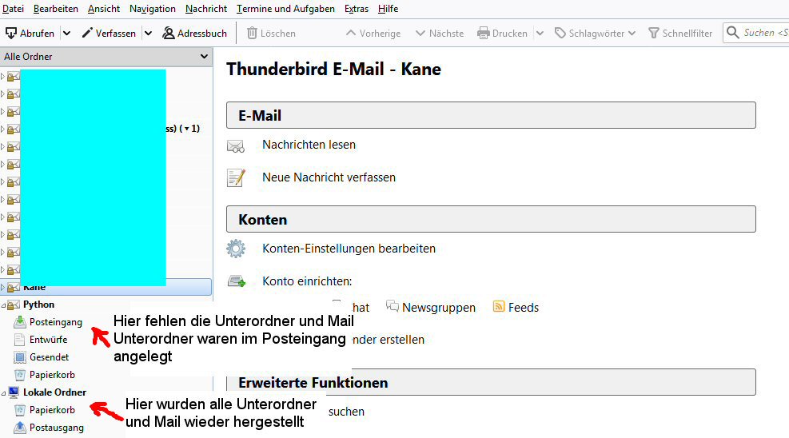Open the Termine und Aufgaben menu
The height and width of the screenshot is (438, 789).
(285, 9)
